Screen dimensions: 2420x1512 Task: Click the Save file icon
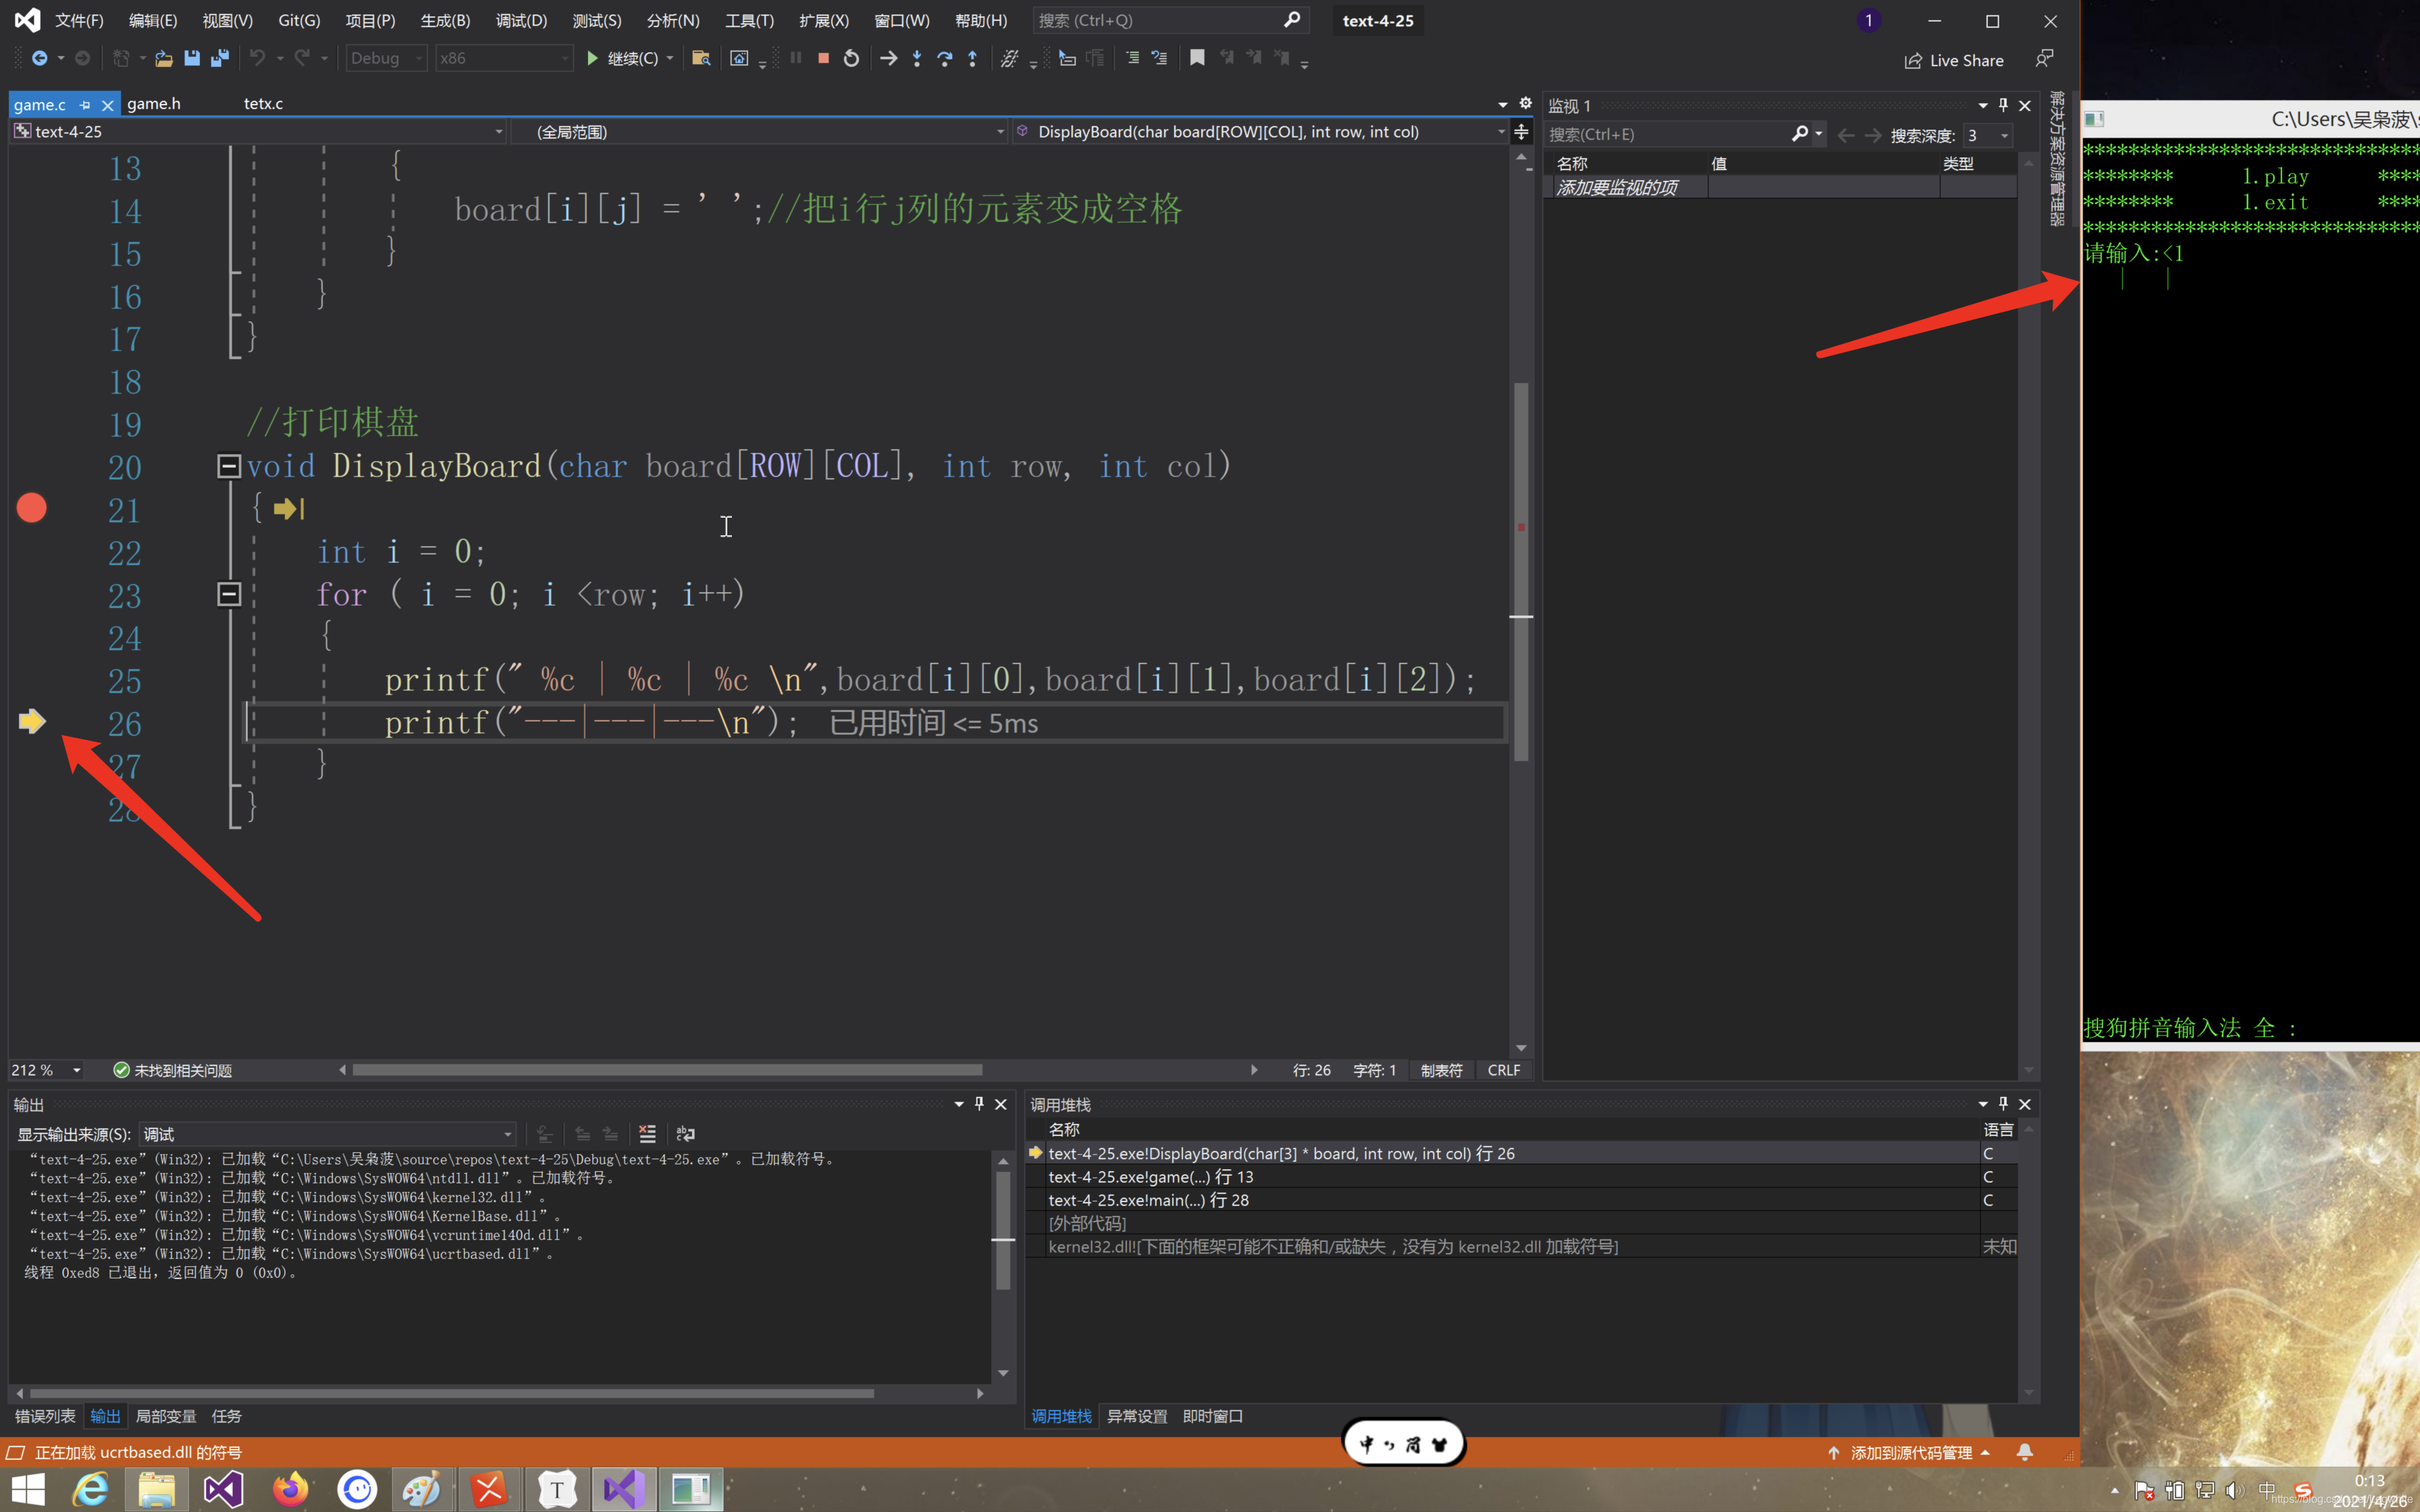[x=191, y=58]
